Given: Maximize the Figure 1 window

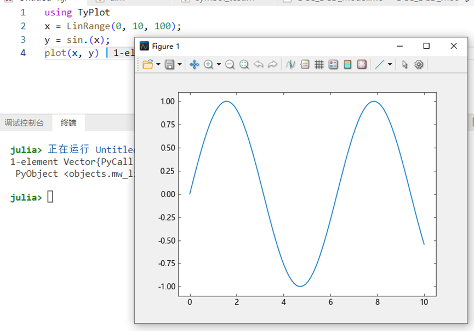Looking at the screenshot, I should pos(426,46).
